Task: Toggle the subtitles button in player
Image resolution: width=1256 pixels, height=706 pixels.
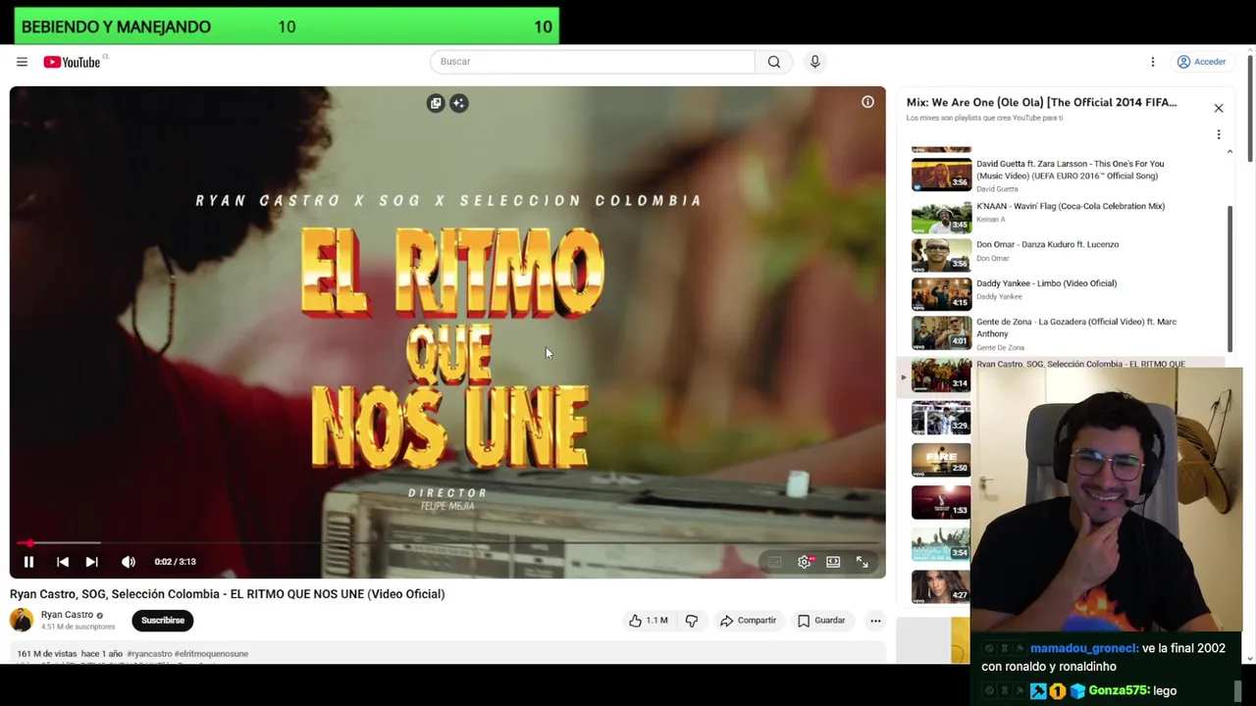Action: point(774,562)
